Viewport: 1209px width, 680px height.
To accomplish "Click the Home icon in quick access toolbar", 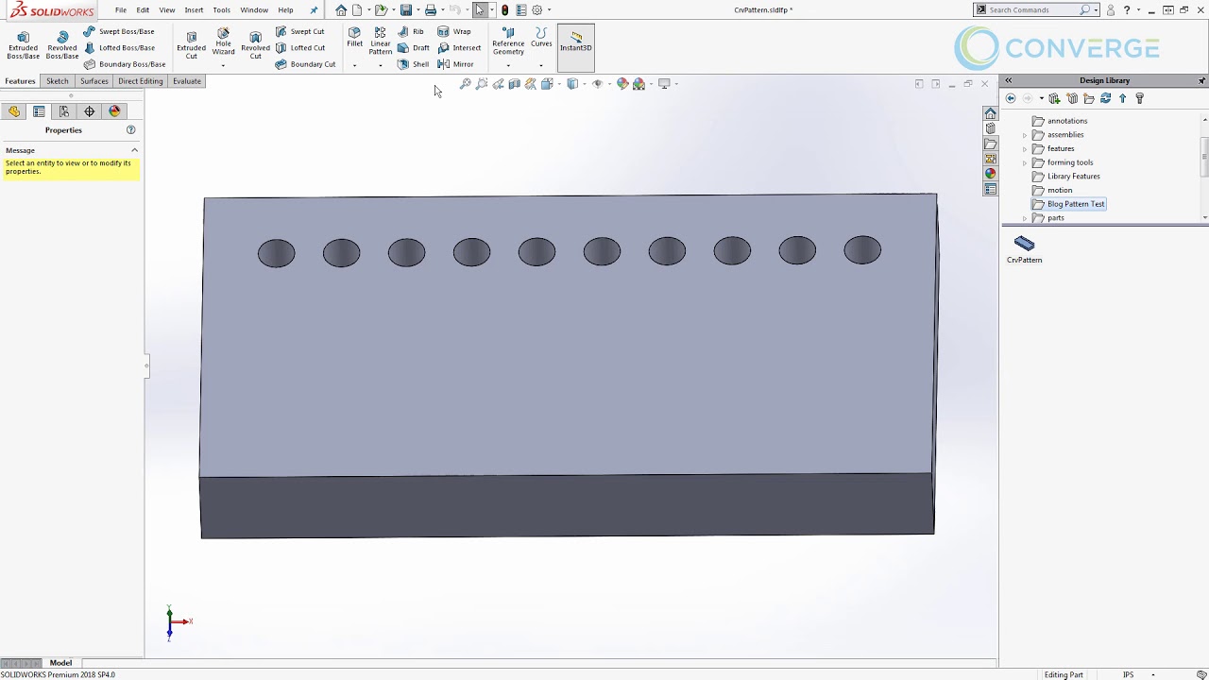I will (341, 9).
